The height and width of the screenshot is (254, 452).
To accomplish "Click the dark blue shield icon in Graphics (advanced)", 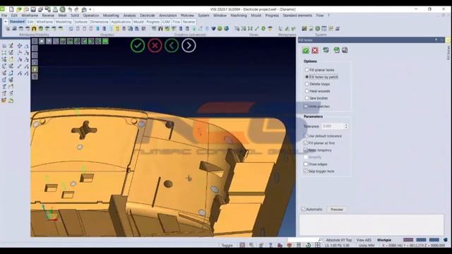I will [213, 28].
